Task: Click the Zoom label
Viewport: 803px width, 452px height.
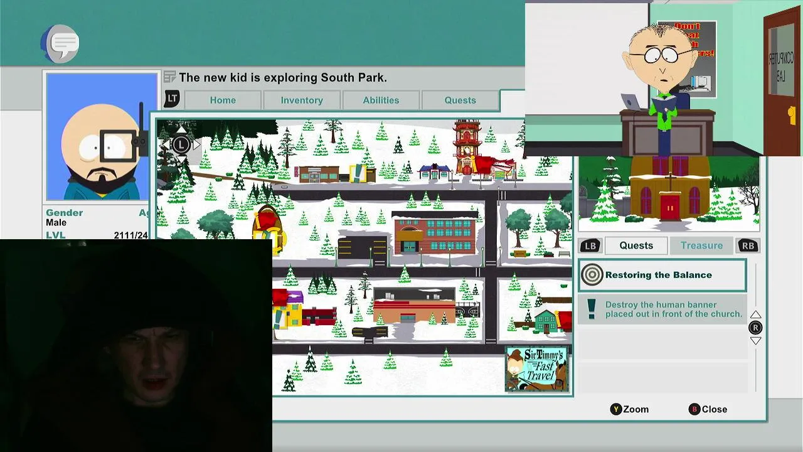Action: [636, 409]
